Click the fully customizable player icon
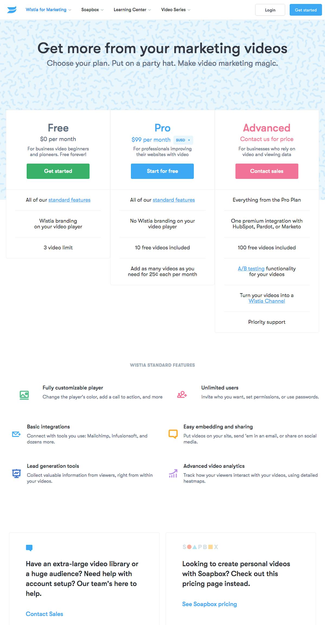This screenshot has height=625, width=325. point(24,395)
